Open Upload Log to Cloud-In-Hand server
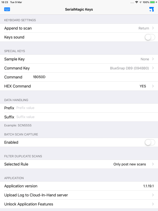This screenshot has height=211, width=158. 79,195
